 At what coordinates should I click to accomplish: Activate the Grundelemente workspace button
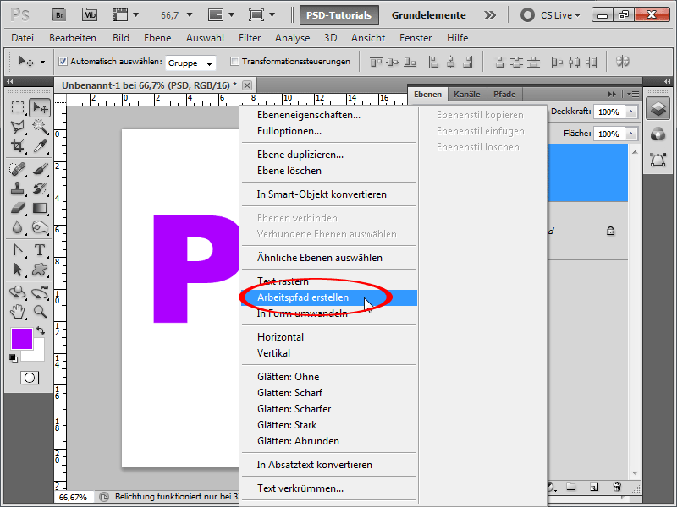(x=428, y=15)
